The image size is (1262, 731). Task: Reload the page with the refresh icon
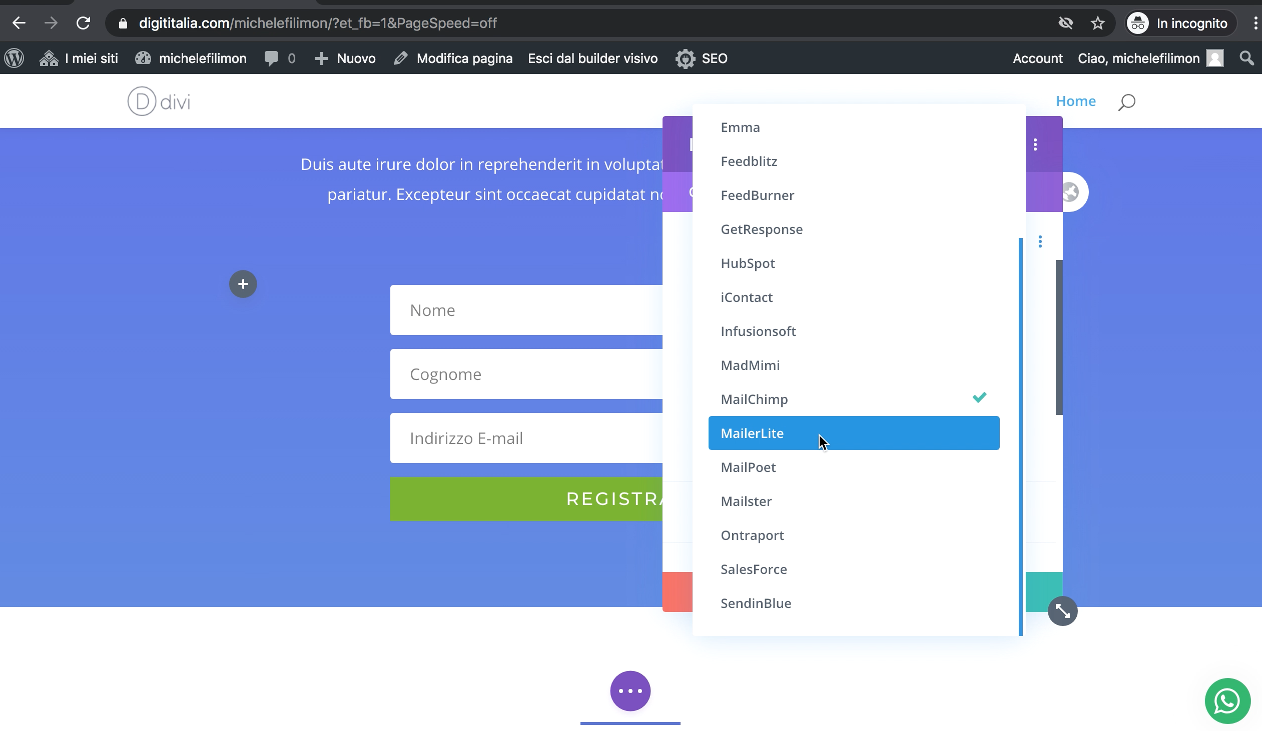[83, 23]
